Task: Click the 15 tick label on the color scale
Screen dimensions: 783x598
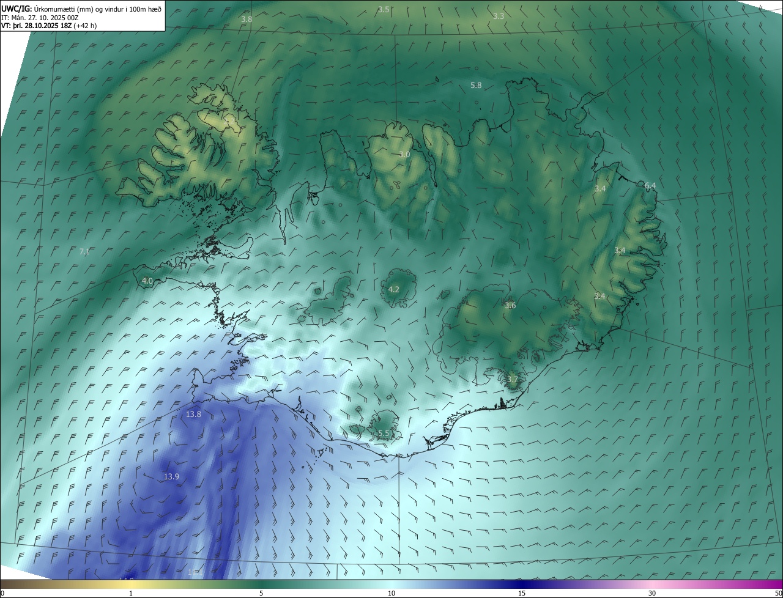Action: click(x=522, y=594)
